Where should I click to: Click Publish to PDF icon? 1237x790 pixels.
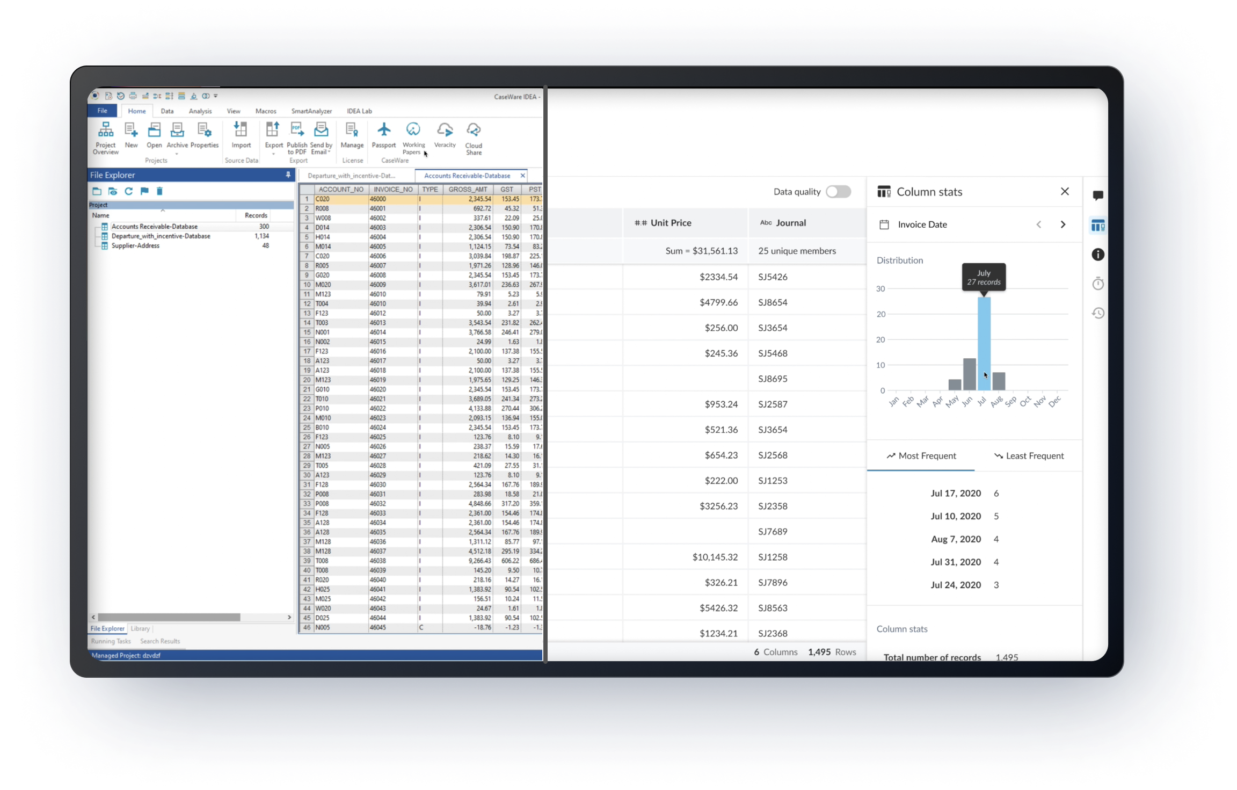[296, 130]
